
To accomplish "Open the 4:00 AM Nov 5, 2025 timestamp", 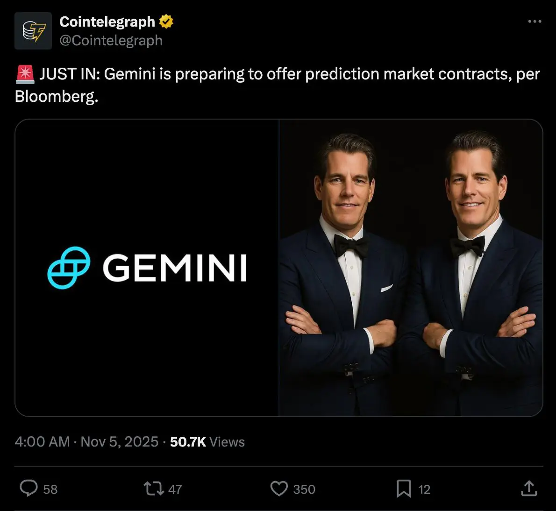I will click(x=86, y=442).
